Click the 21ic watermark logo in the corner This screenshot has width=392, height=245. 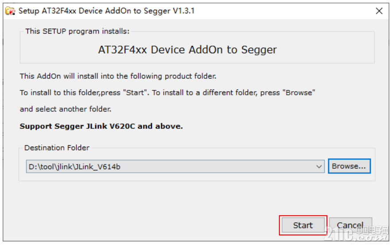341,234
